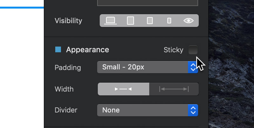This screenshot has width=254, height=128.
Task: Click the text field above Visibility
Action: point(148,3)
